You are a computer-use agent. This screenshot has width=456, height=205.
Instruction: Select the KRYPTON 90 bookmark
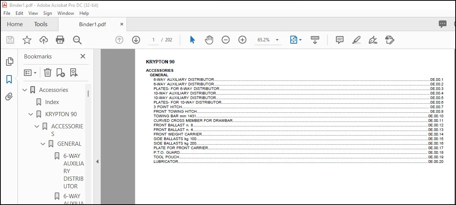61,114
